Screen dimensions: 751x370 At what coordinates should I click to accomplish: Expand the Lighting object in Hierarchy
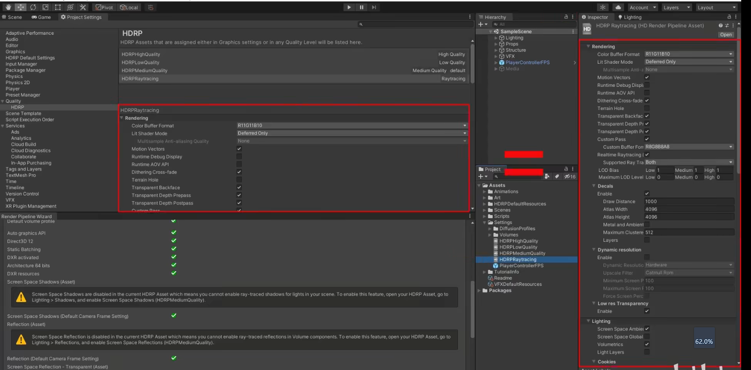[x=496, y=38]
